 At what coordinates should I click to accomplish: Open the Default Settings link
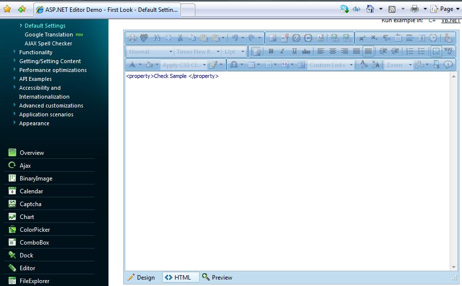[x=45, y=26]
